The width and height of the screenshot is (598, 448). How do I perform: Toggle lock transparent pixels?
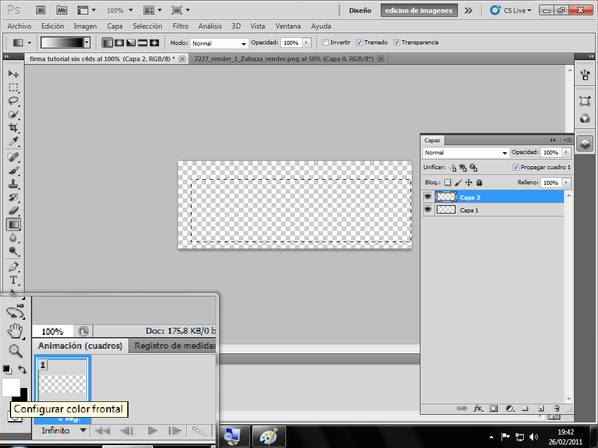448,183
